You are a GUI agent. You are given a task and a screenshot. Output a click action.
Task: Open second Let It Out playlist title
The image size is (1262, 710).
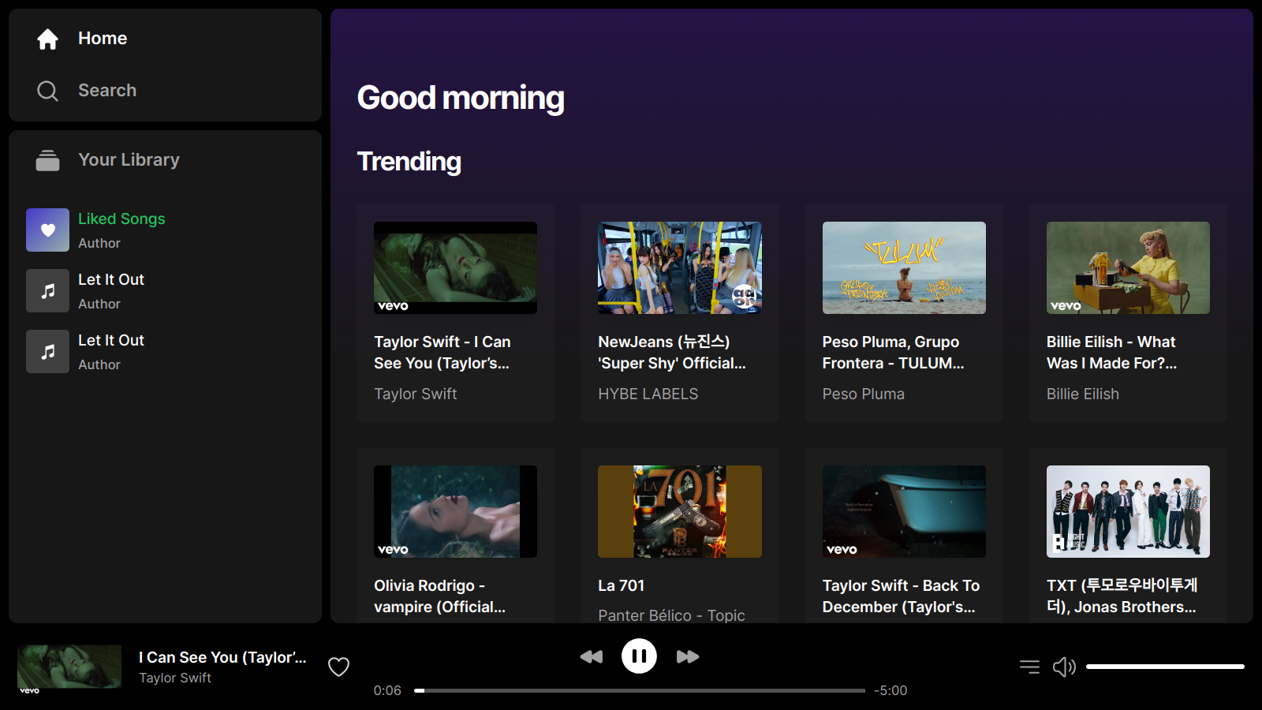click(x=111, y=340)
